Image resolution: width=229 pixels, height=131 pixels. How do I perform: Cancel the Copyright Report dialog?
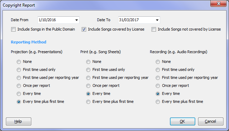point(211,121)
